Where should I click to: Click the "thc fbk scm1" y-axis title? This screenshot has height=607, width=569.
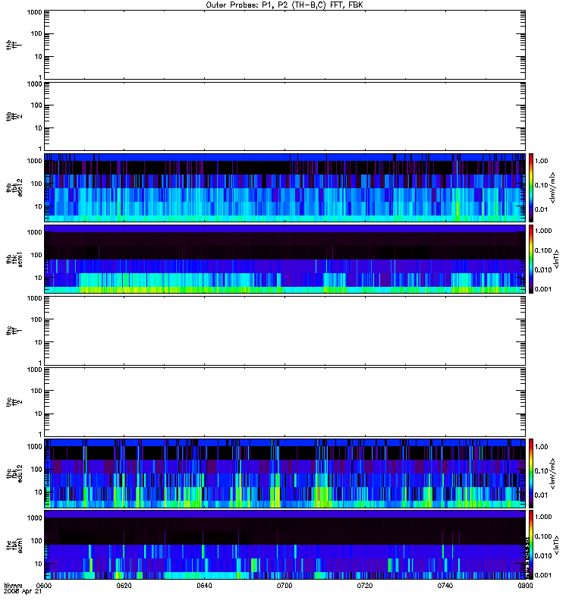pyautogui.click(x=14, y=545)
